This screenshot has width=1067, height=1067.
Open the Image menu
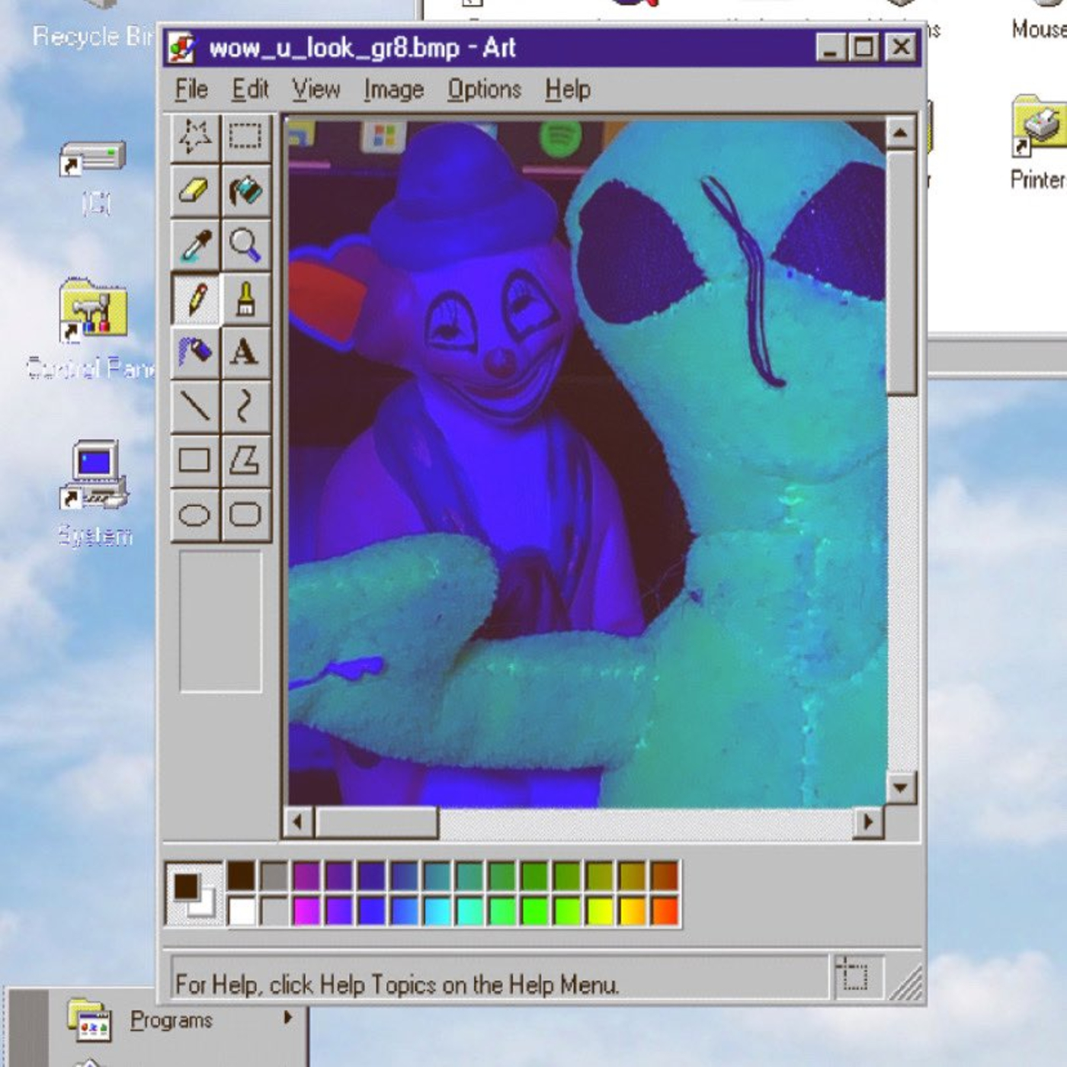click(x=393, y=90)
